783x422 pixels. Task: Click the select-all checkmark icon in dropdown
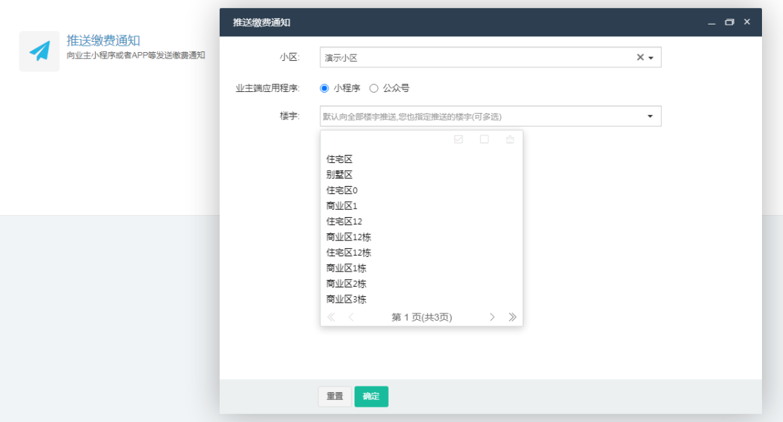[x=458, y=140]
